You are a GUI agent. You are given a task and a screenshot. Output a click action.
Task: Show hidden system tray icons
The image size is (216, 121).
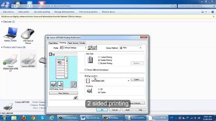pos(176,118)
